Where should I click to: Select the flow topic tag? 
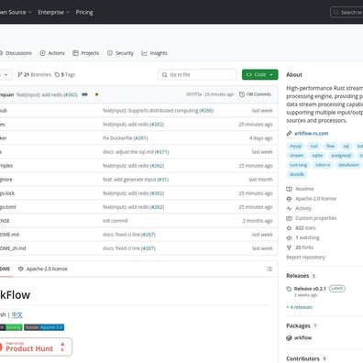[x=330, y=146]
